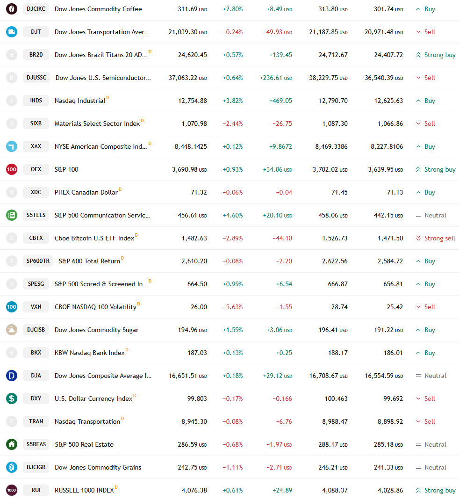
Task: Click the Strong buy rating for BR20
Action: (436, 55)
